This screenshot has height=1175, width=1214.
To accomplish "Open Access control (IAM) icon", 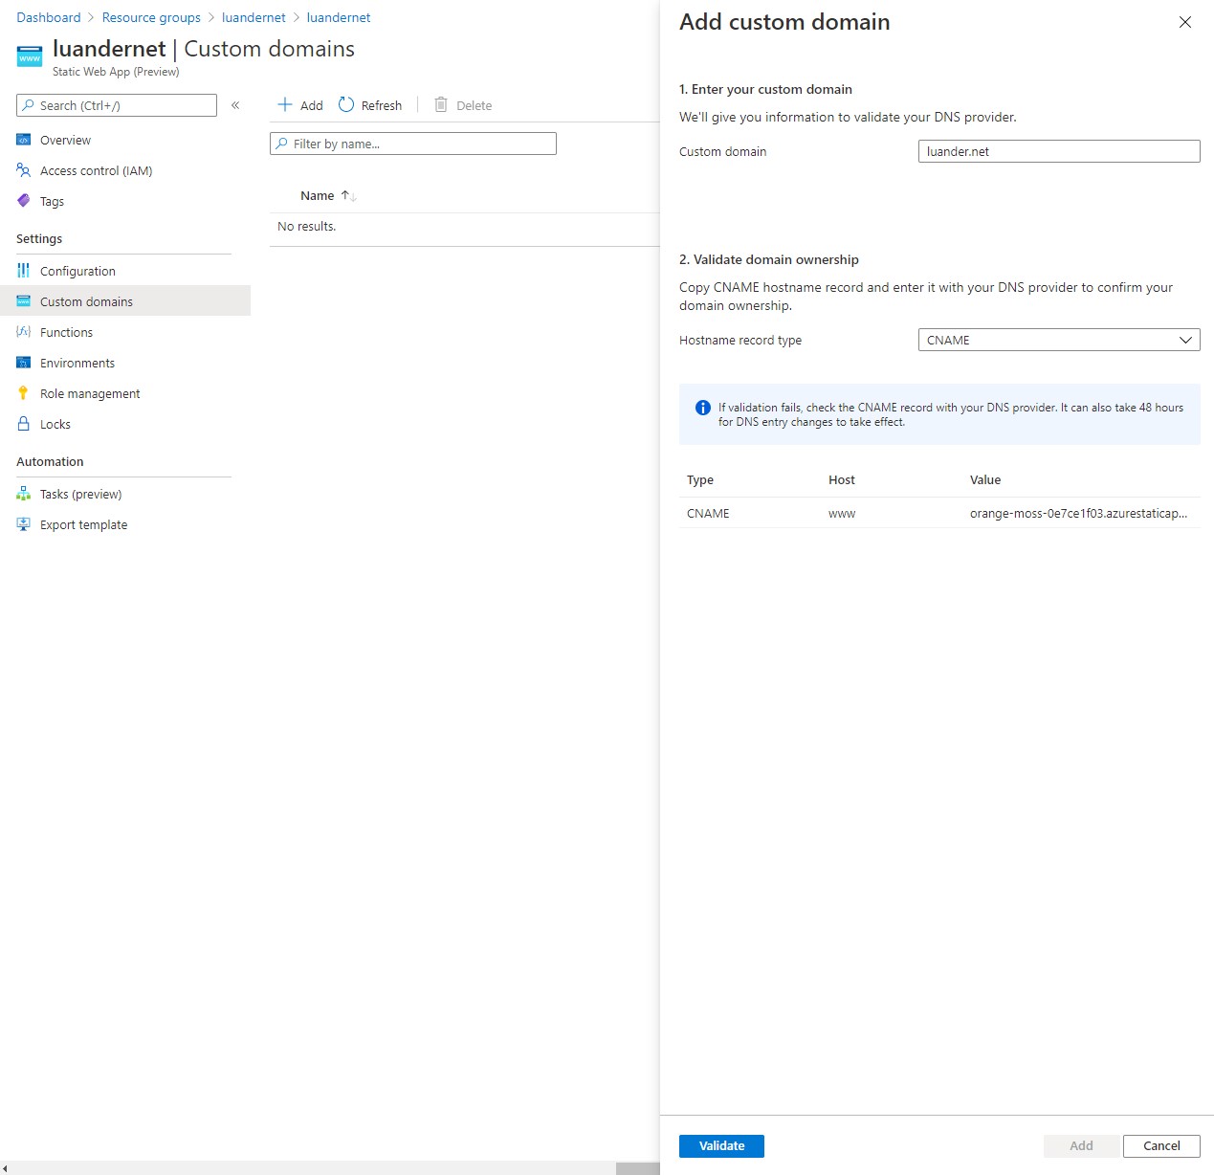I will click(24, 170).
